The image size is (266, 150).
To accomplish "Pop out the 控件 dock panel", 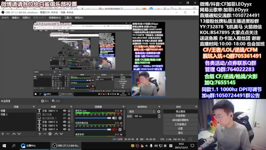I will click(x=196, y=107).
